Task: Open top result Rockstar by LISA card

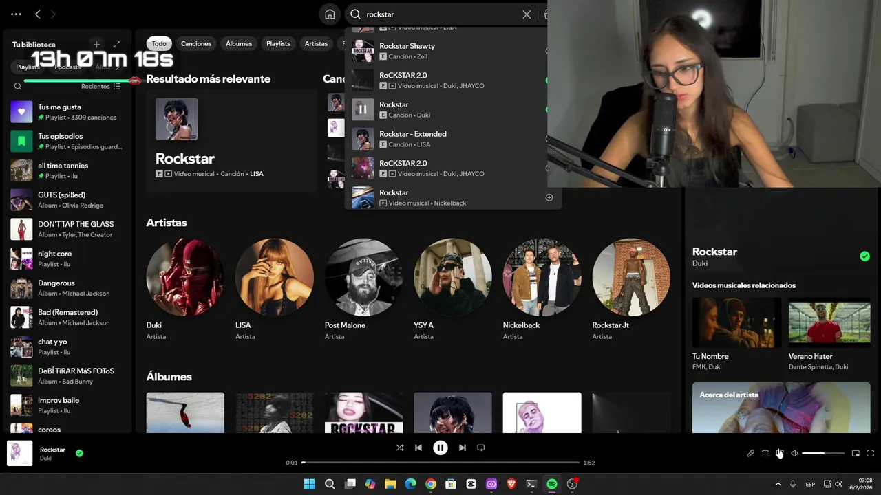Action: coord(231,141)
